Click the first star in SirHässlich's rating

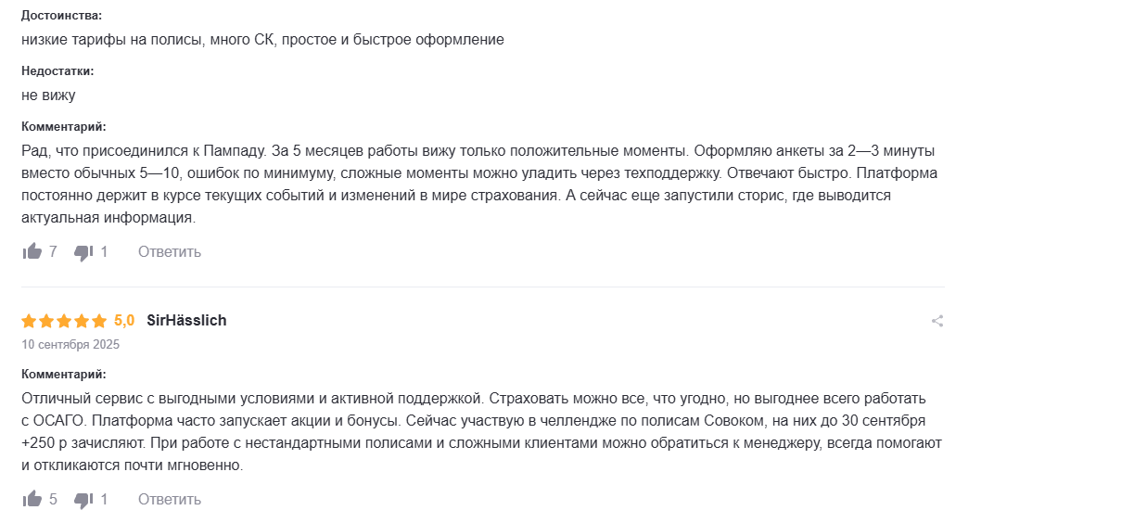[29, 321]
